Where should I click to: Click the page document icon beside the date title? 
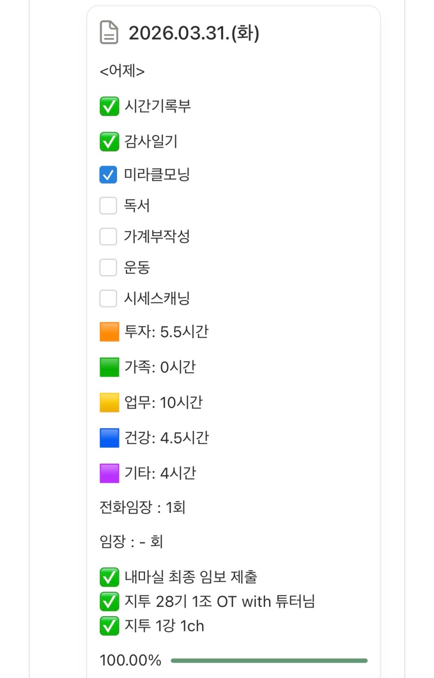(x=109, y=33)
